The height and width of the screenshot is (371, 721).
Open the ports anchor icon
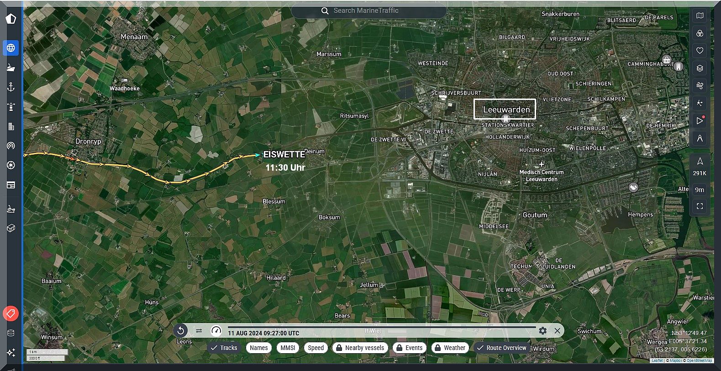click(x=11, y=87)
